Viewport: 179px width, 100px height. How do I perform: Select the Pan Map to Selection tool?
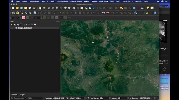[x=44, y=8]
